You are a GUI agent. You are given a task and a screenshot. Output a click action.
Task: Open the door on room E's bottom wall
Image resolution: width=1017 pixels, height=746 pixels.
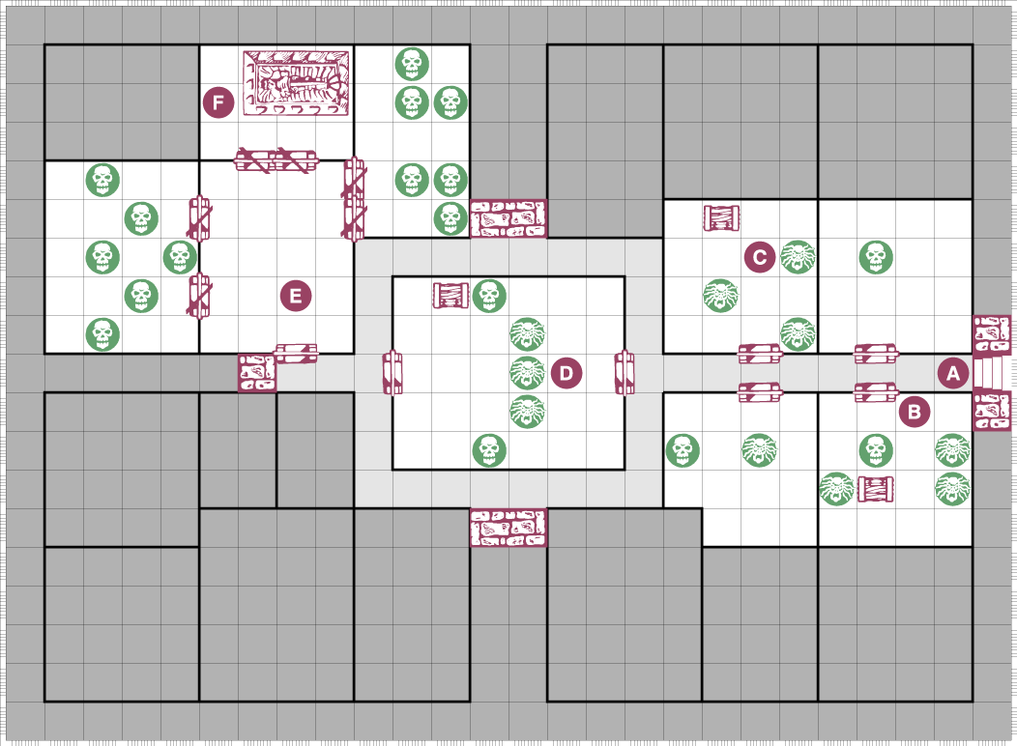pos(296,354)
